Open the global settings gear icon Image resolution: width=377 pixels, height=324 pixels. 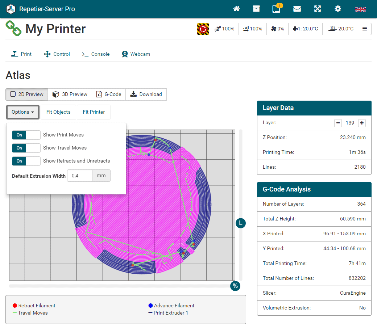pyautogui.click(x=338, y=9)
